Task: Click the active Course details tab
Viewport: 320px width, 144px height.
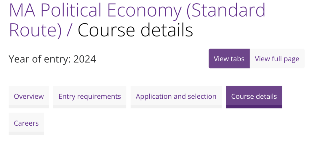Action: [x=254, y=97]
